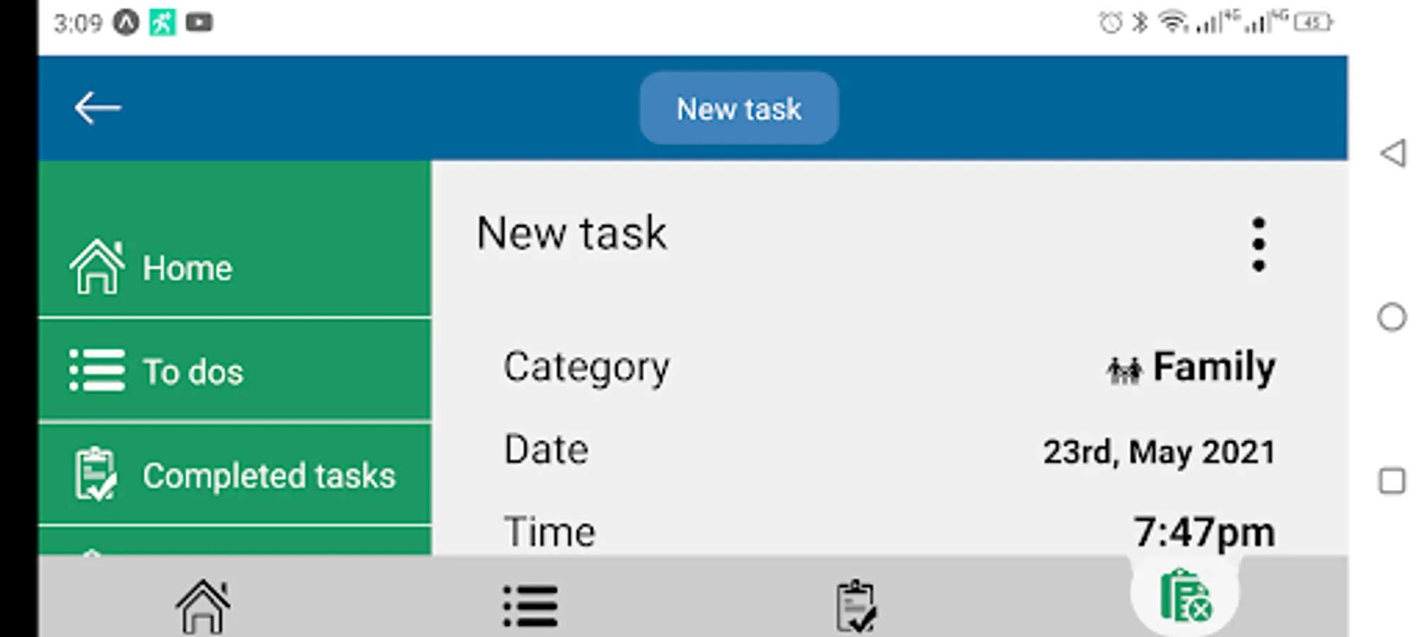The image size is (1418, 637).
Task: Select To dos text in the sidebar menu
Action: pyautogui.click(x=193, y=372)
